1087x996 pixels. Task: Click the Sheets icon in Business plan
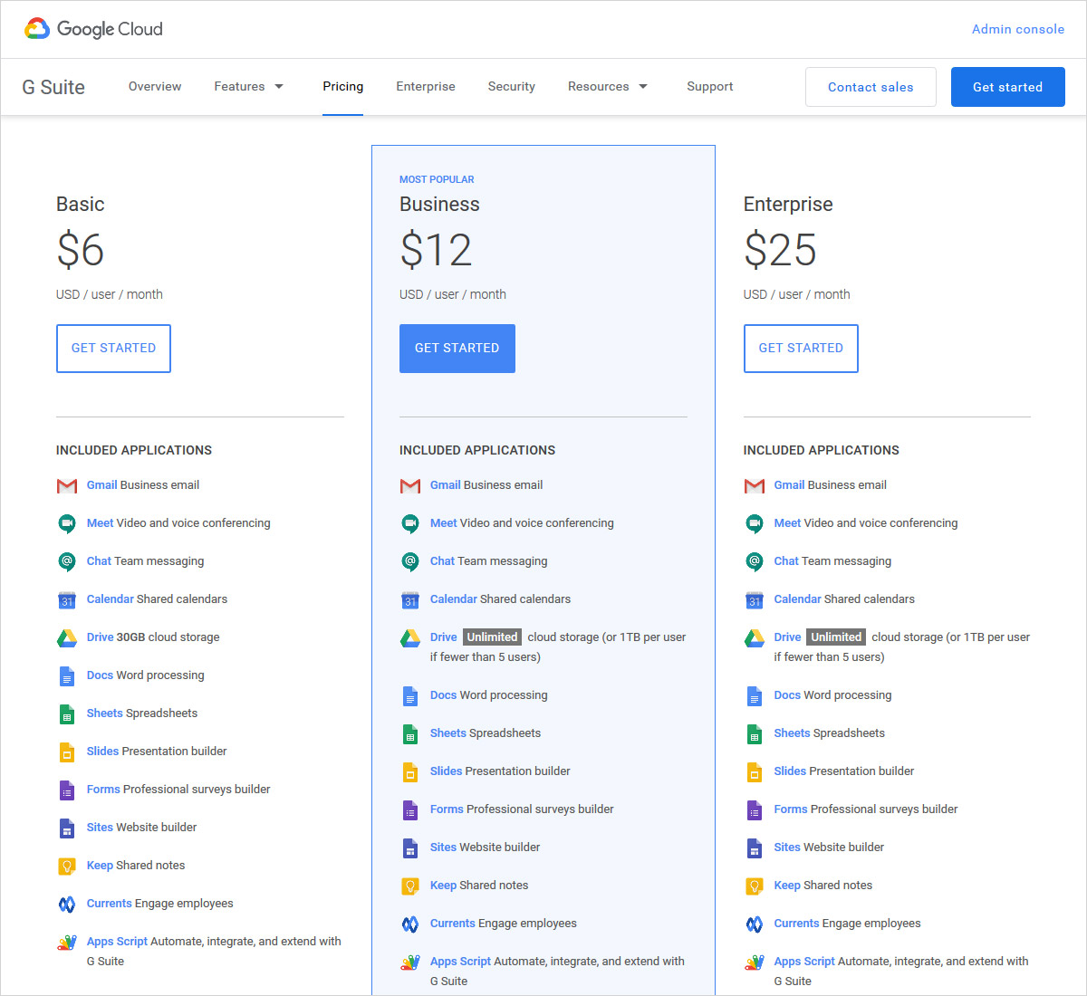click(x=410, y=734)
